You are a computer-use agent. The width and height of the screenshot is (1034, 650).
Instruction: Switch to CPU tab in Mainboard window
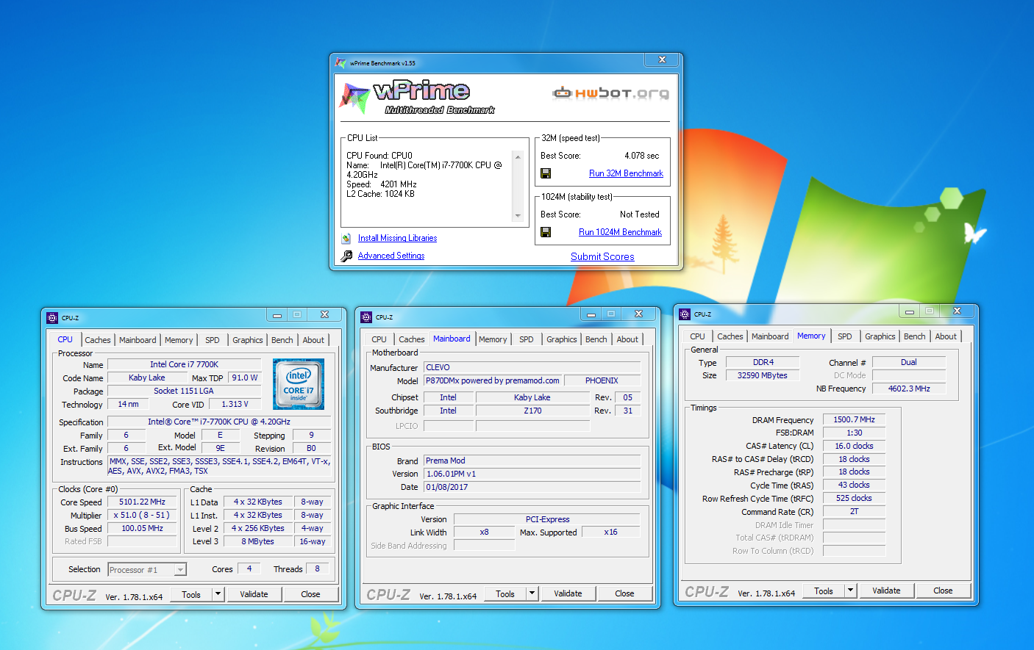[x=379, y=339]
